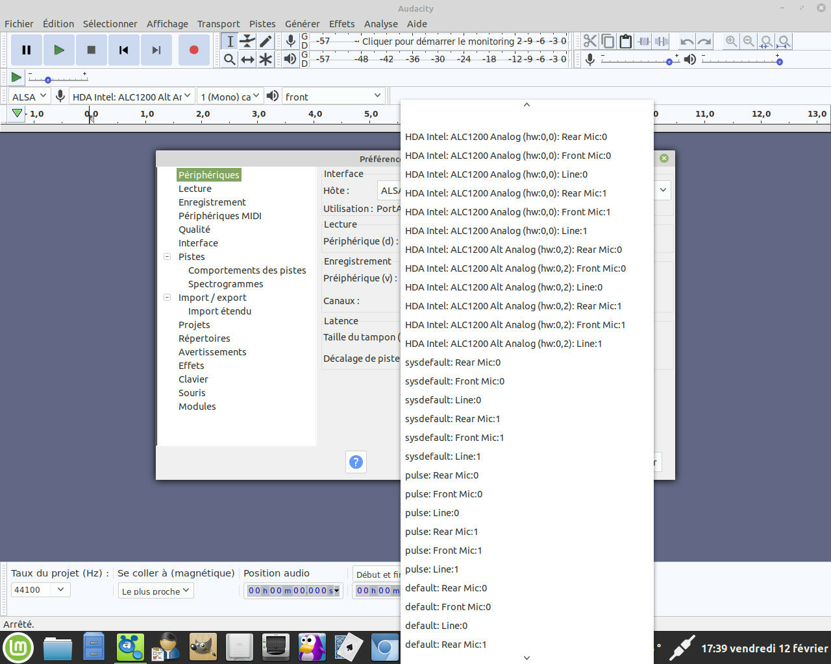Select the Envelope tool
The image size is (831, 664).
(x=247, y=41)
